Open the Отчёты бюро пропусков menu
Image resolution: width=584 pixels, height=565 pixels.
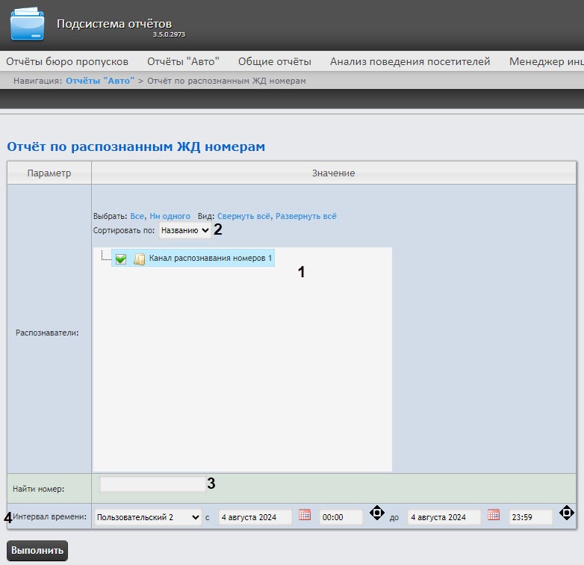(67, 61)
